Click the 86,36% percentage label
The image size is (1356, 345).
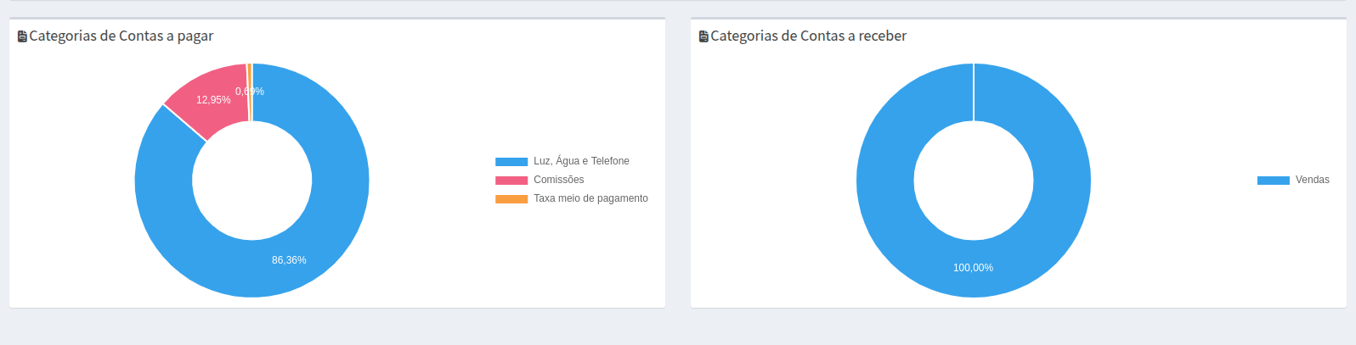(x=289, y=260)
